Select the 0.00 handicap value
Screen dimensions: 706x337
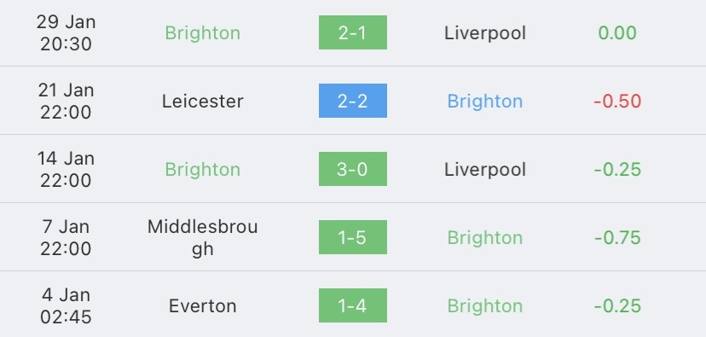pos(617,33)
